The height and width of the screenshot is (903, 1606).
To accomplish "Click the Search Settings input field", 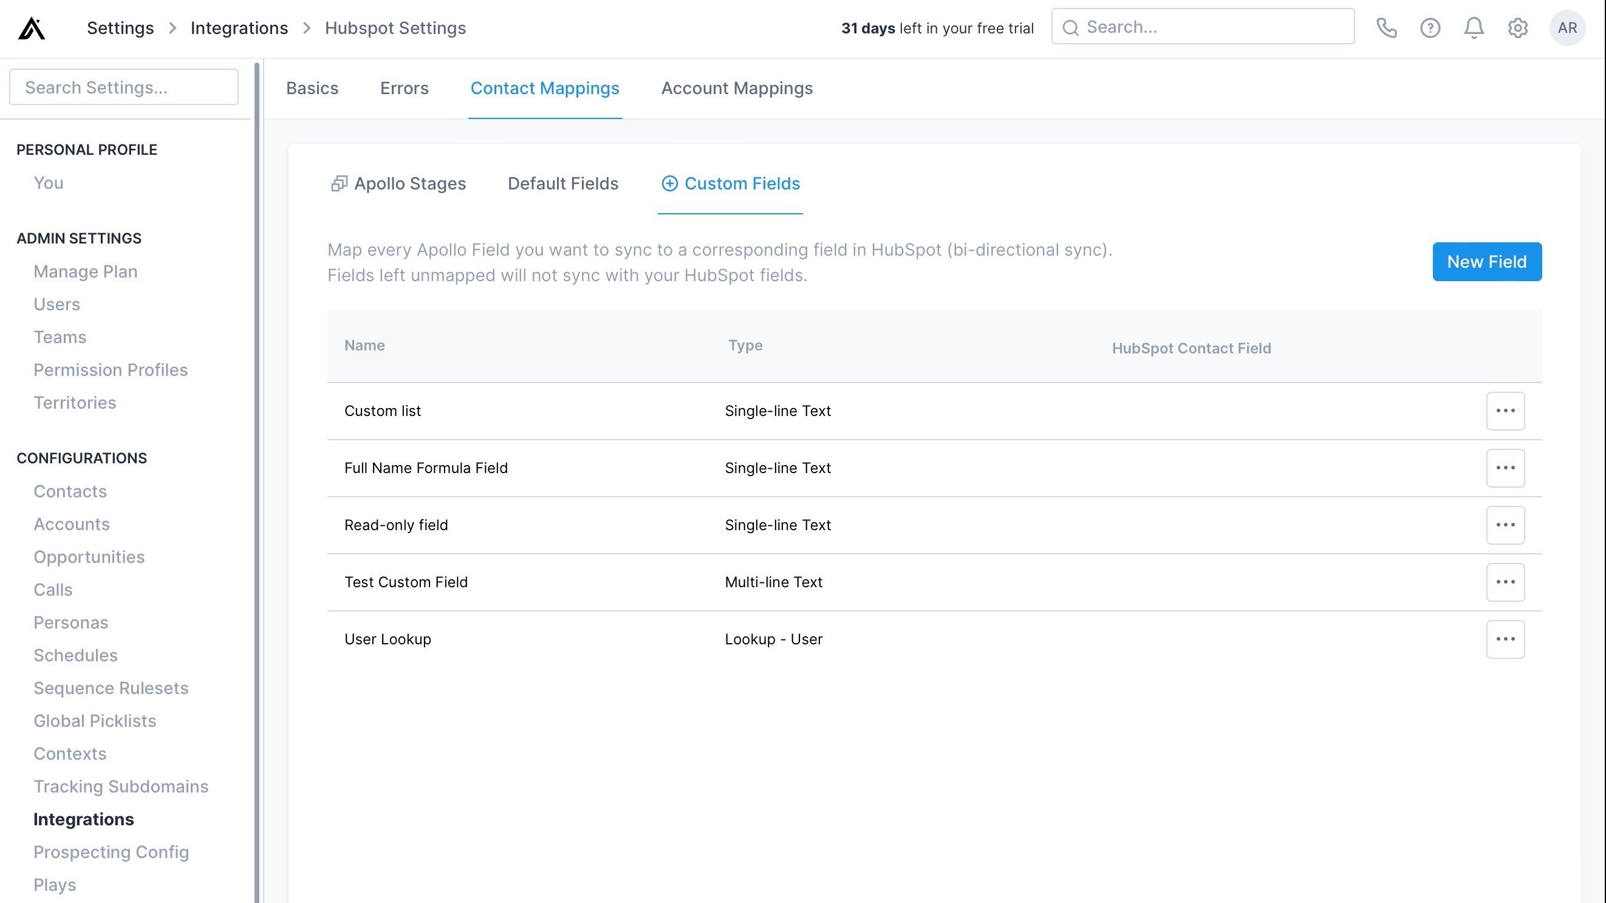I will point(123,87).
